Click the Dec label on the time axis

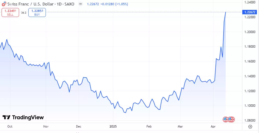79,126
